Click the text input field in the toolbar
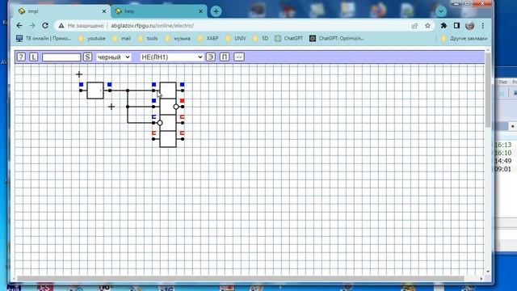Image resolution: width=517 pixels, height=291 pixels. coord(61,57)
